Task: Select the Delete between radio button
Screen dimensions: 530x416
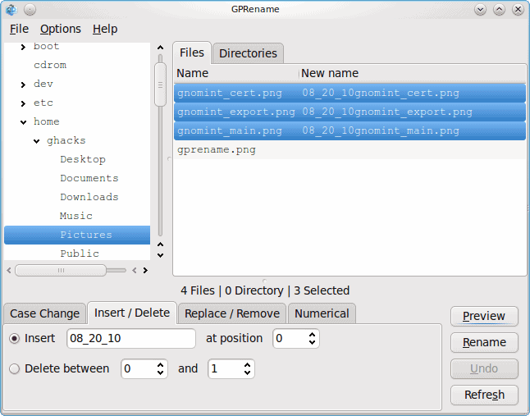Action: [14, 368]
